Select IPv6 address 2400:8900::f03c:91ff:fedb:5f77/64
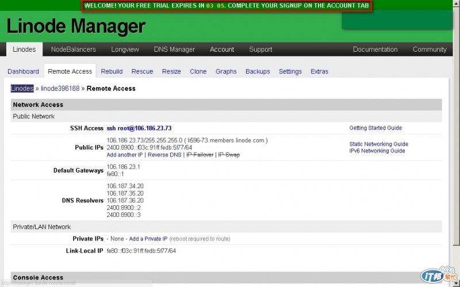The image size is (460, 287). [149, 148]
